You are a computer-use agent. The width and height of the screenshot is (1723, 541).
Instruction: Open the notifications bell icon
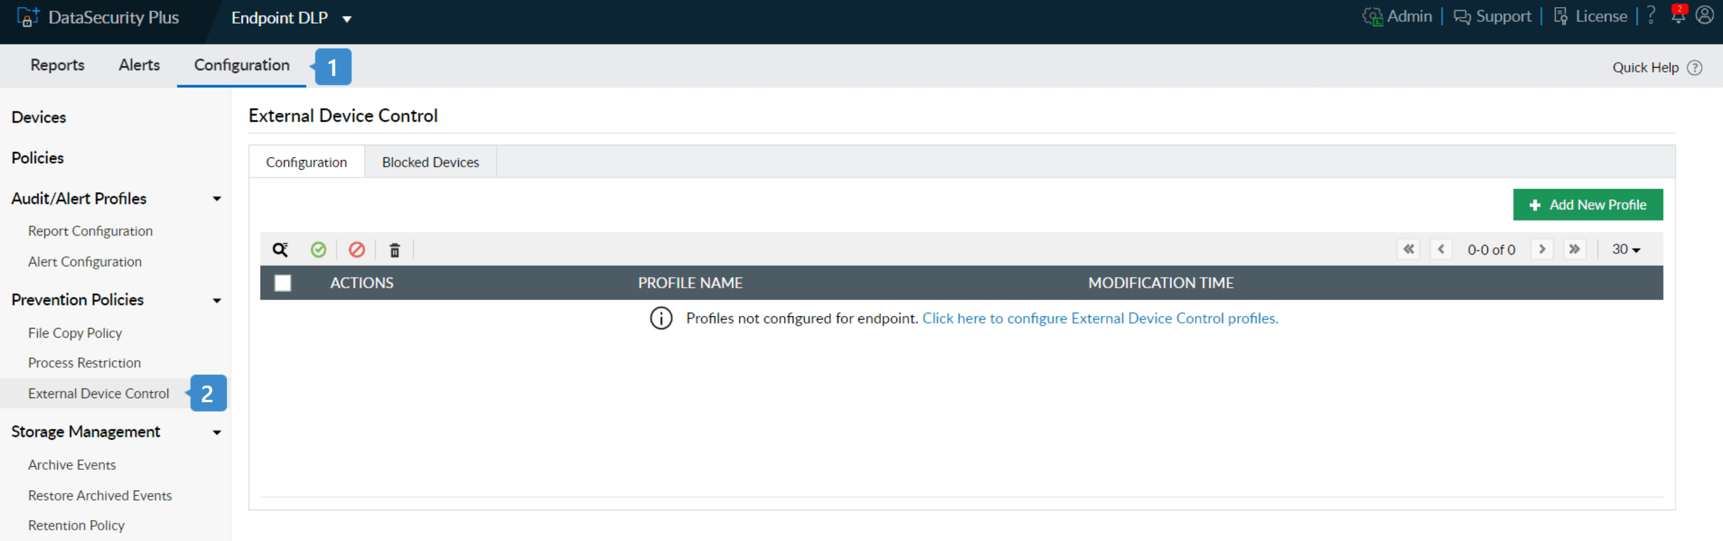point(1677,16)
